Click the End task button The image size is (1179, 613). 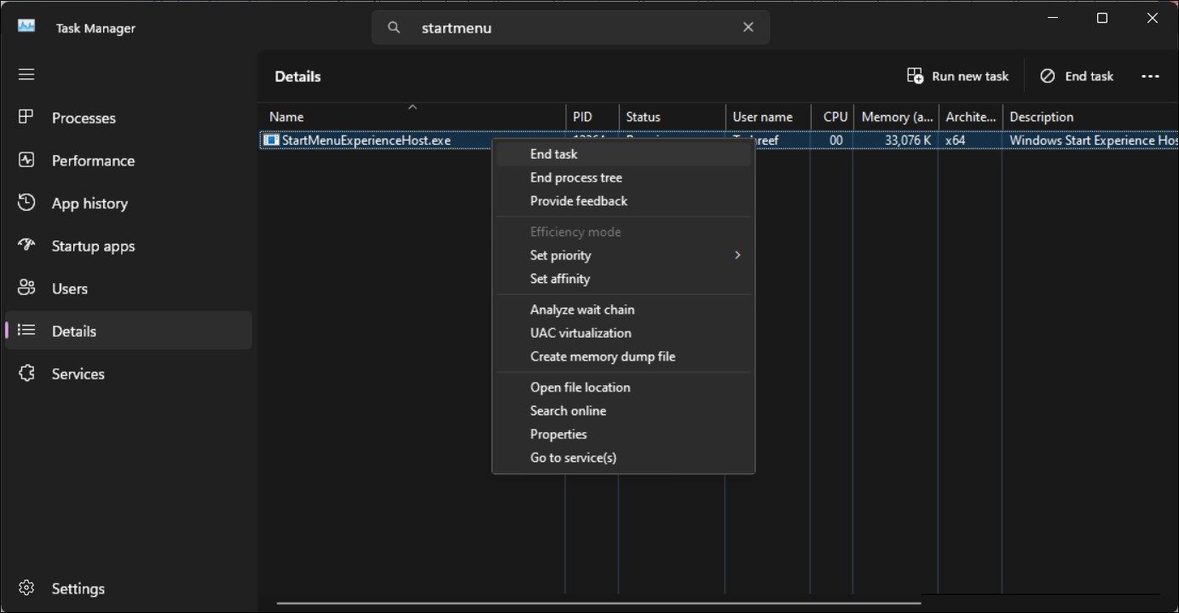(1076, 76)
